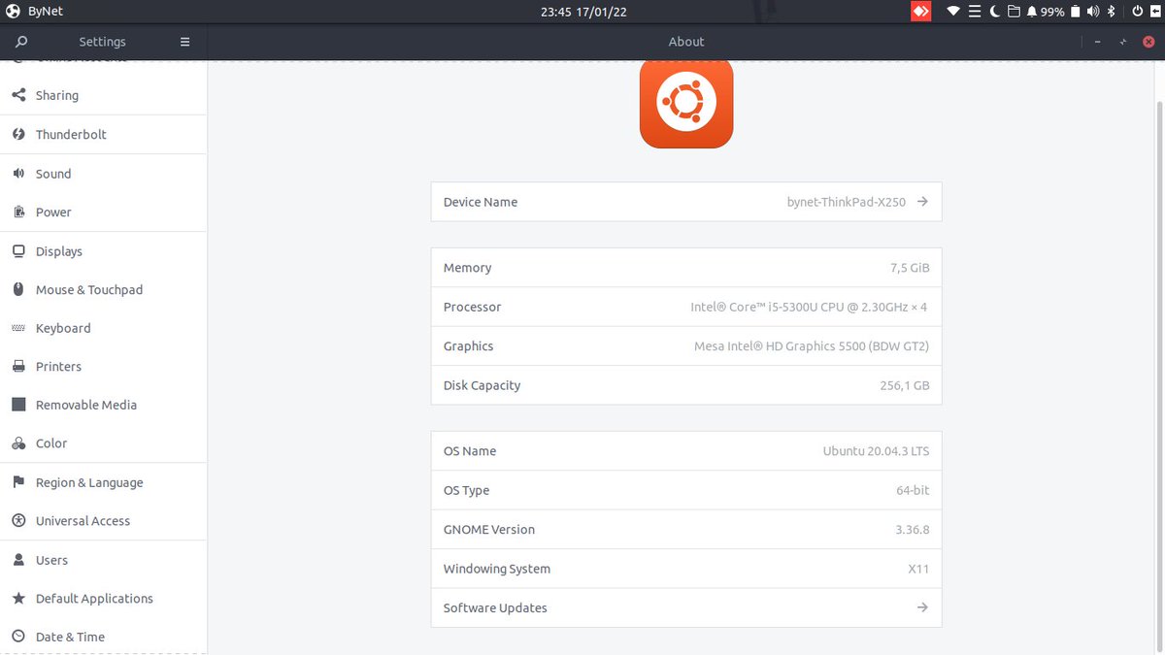Click the Users person icon
1165x655 pixels.
coord(18,560)
